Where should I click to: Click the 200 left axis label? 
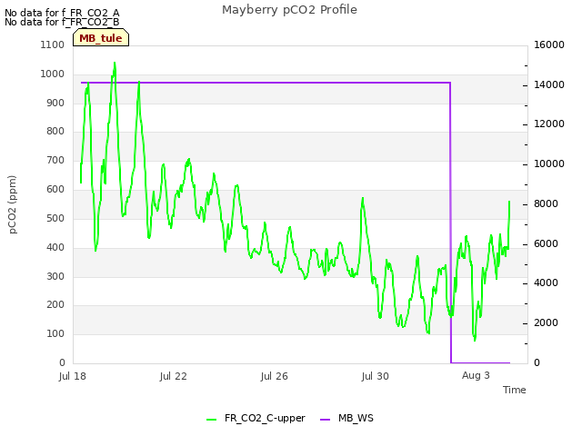[x=55, y=305]
